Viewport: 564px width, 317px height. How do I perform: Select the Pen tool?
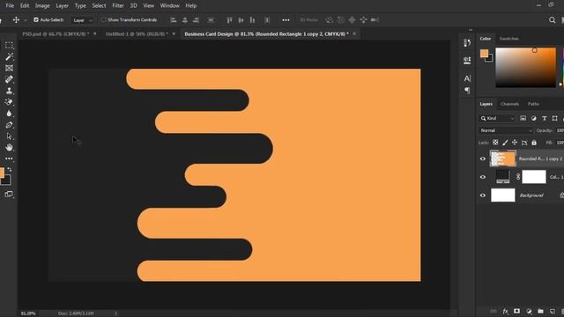coord(9,125)
